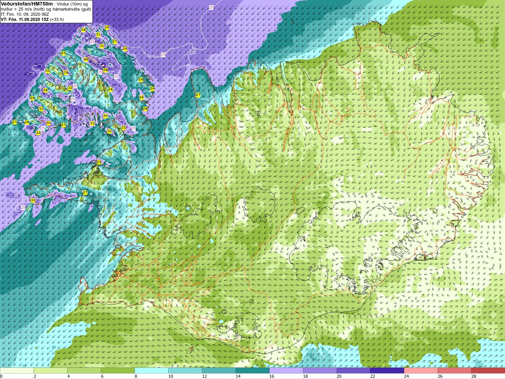The image size is (505, 379).
Task: Click the 6–8 m/s dark green legend swatch
Action: [x=118, y=371]
